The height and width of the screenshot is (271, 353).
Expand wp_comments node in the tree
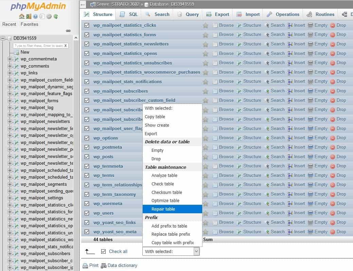pos(10,66)
